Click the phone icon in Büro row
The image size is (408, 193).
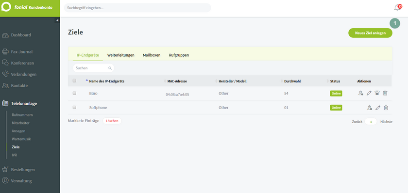coord(377,93)
